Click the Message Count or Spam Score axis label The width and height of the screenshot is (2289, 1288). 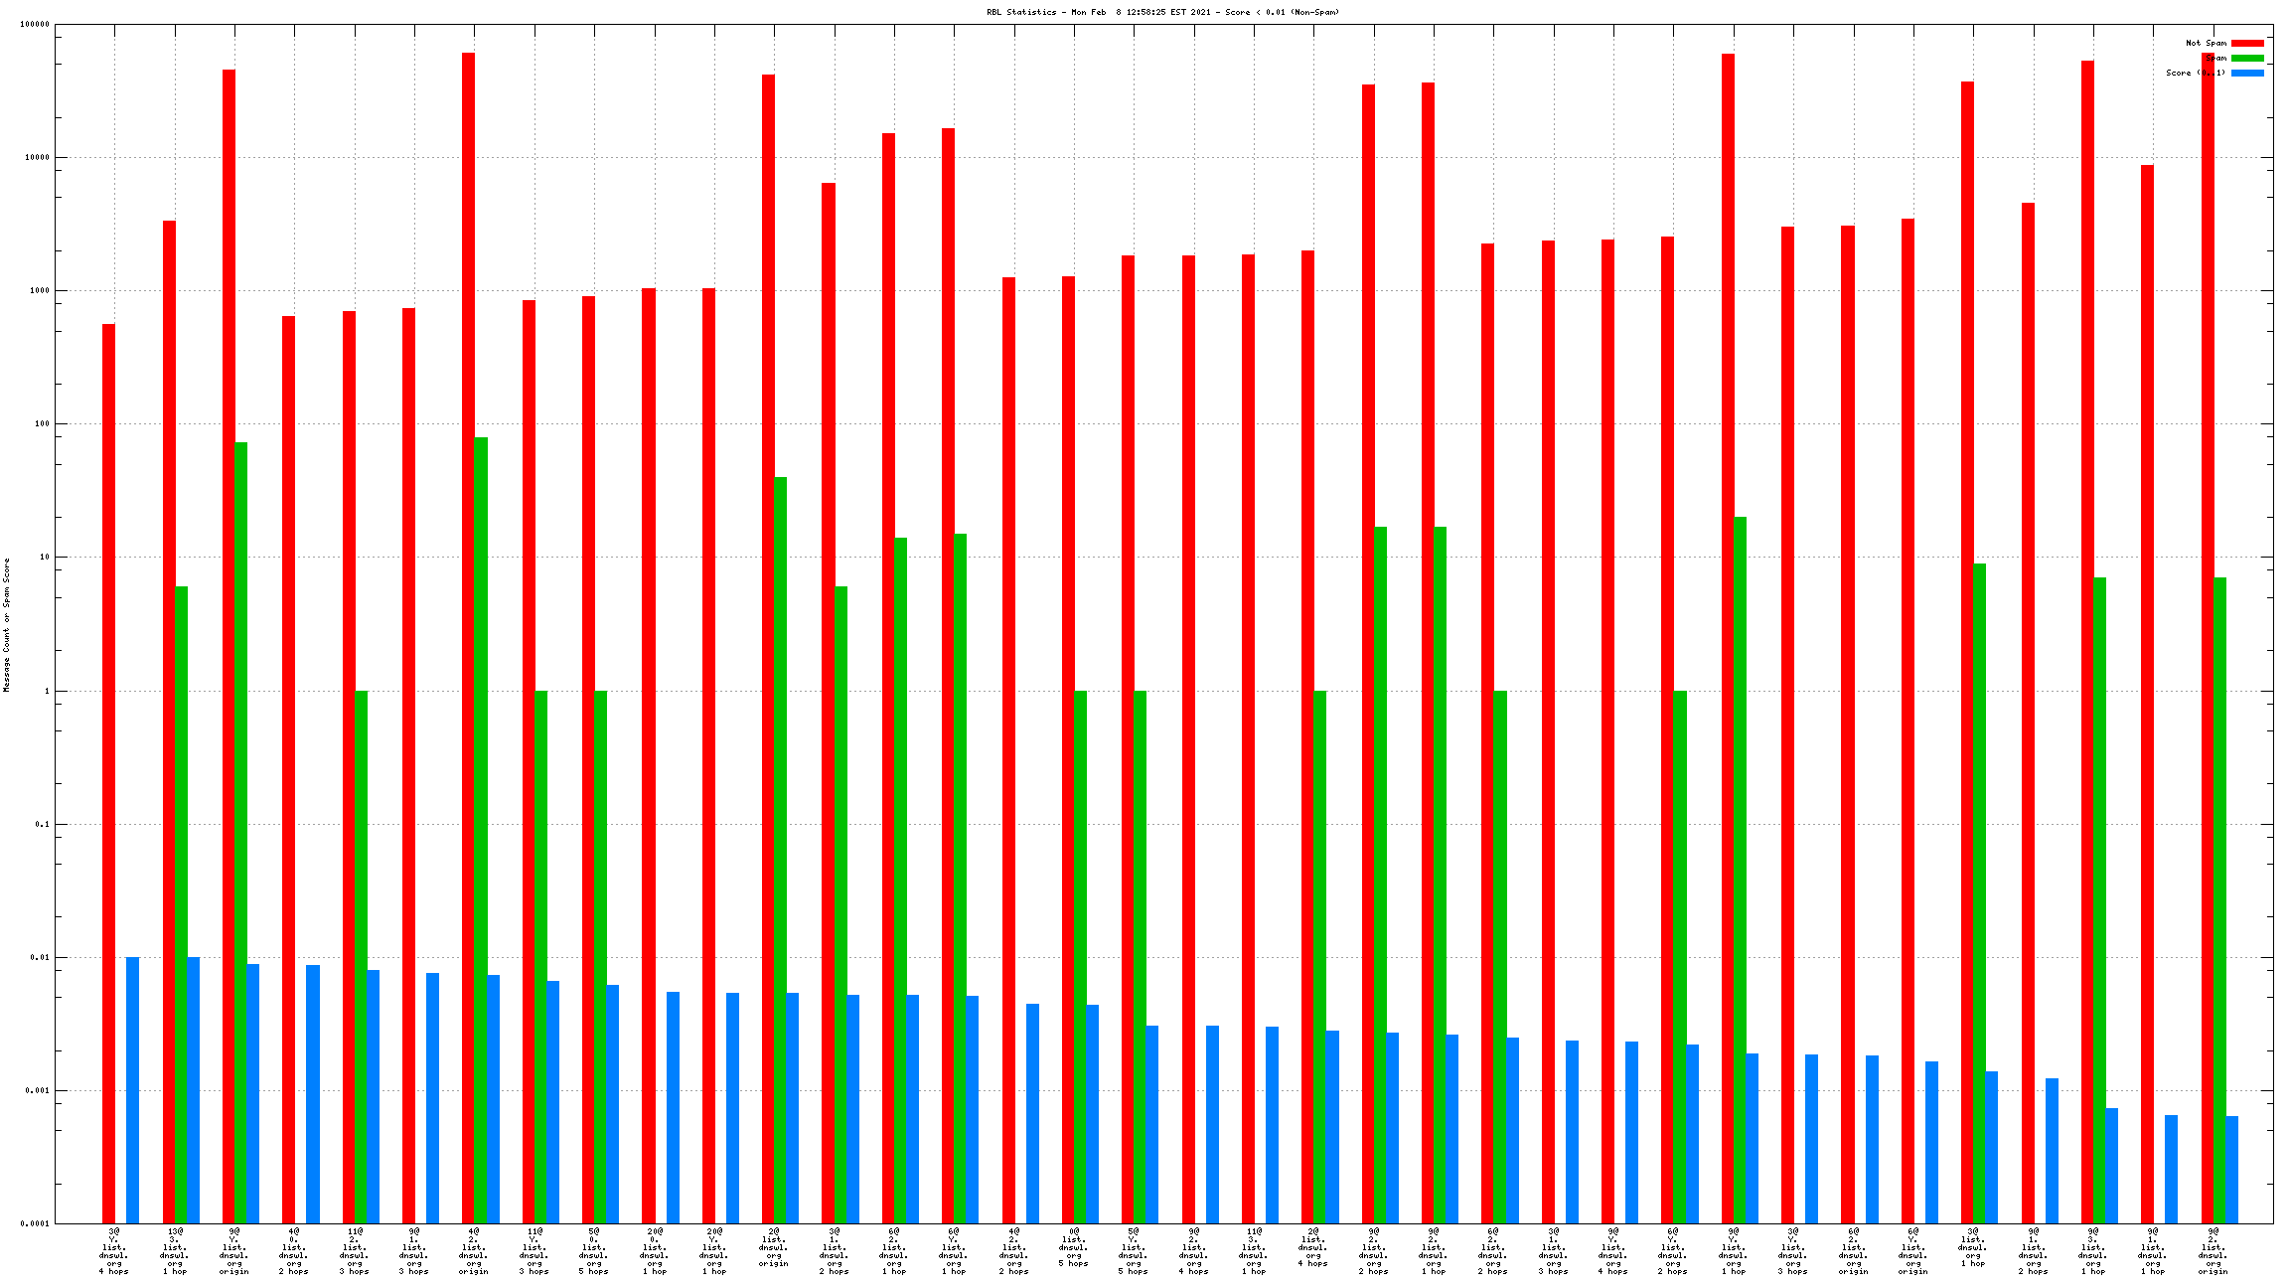click(6, 624)
